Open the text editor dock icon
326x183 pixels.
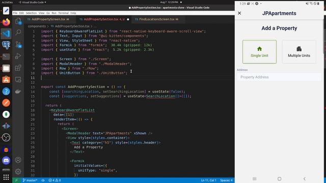6,11
